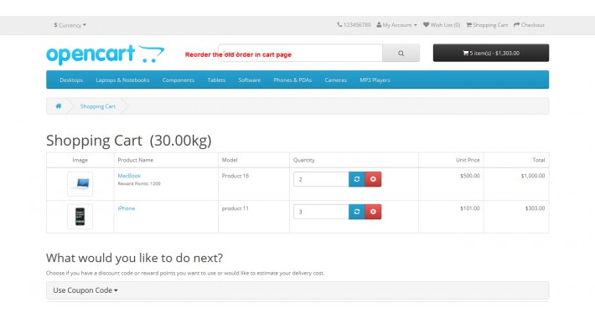This screenshot has width=595, height=318.
Task: Update MacBook quantity with refresh icon
Action: (357, 179)
